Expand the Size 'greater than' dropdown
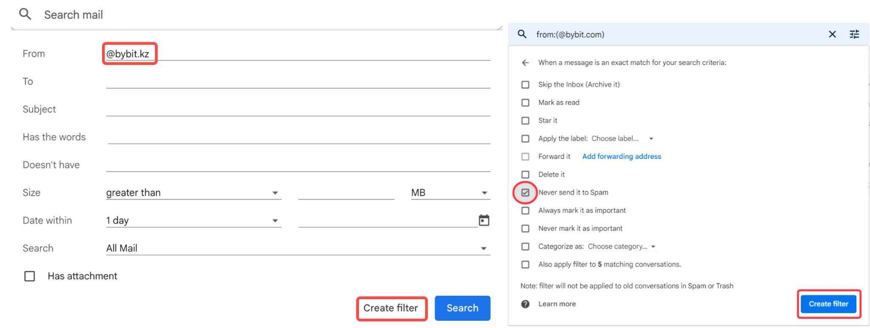 coord(193,193)
